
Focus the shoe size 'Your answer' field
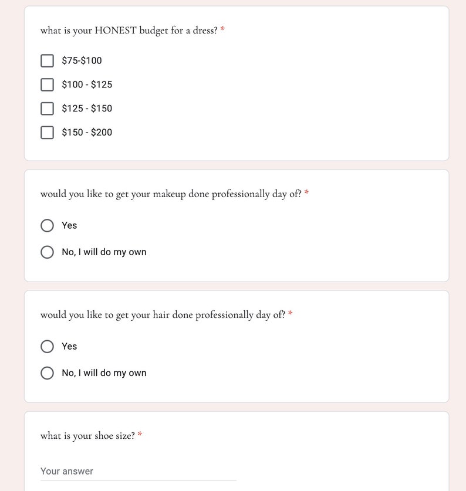(x=138, y=471)
